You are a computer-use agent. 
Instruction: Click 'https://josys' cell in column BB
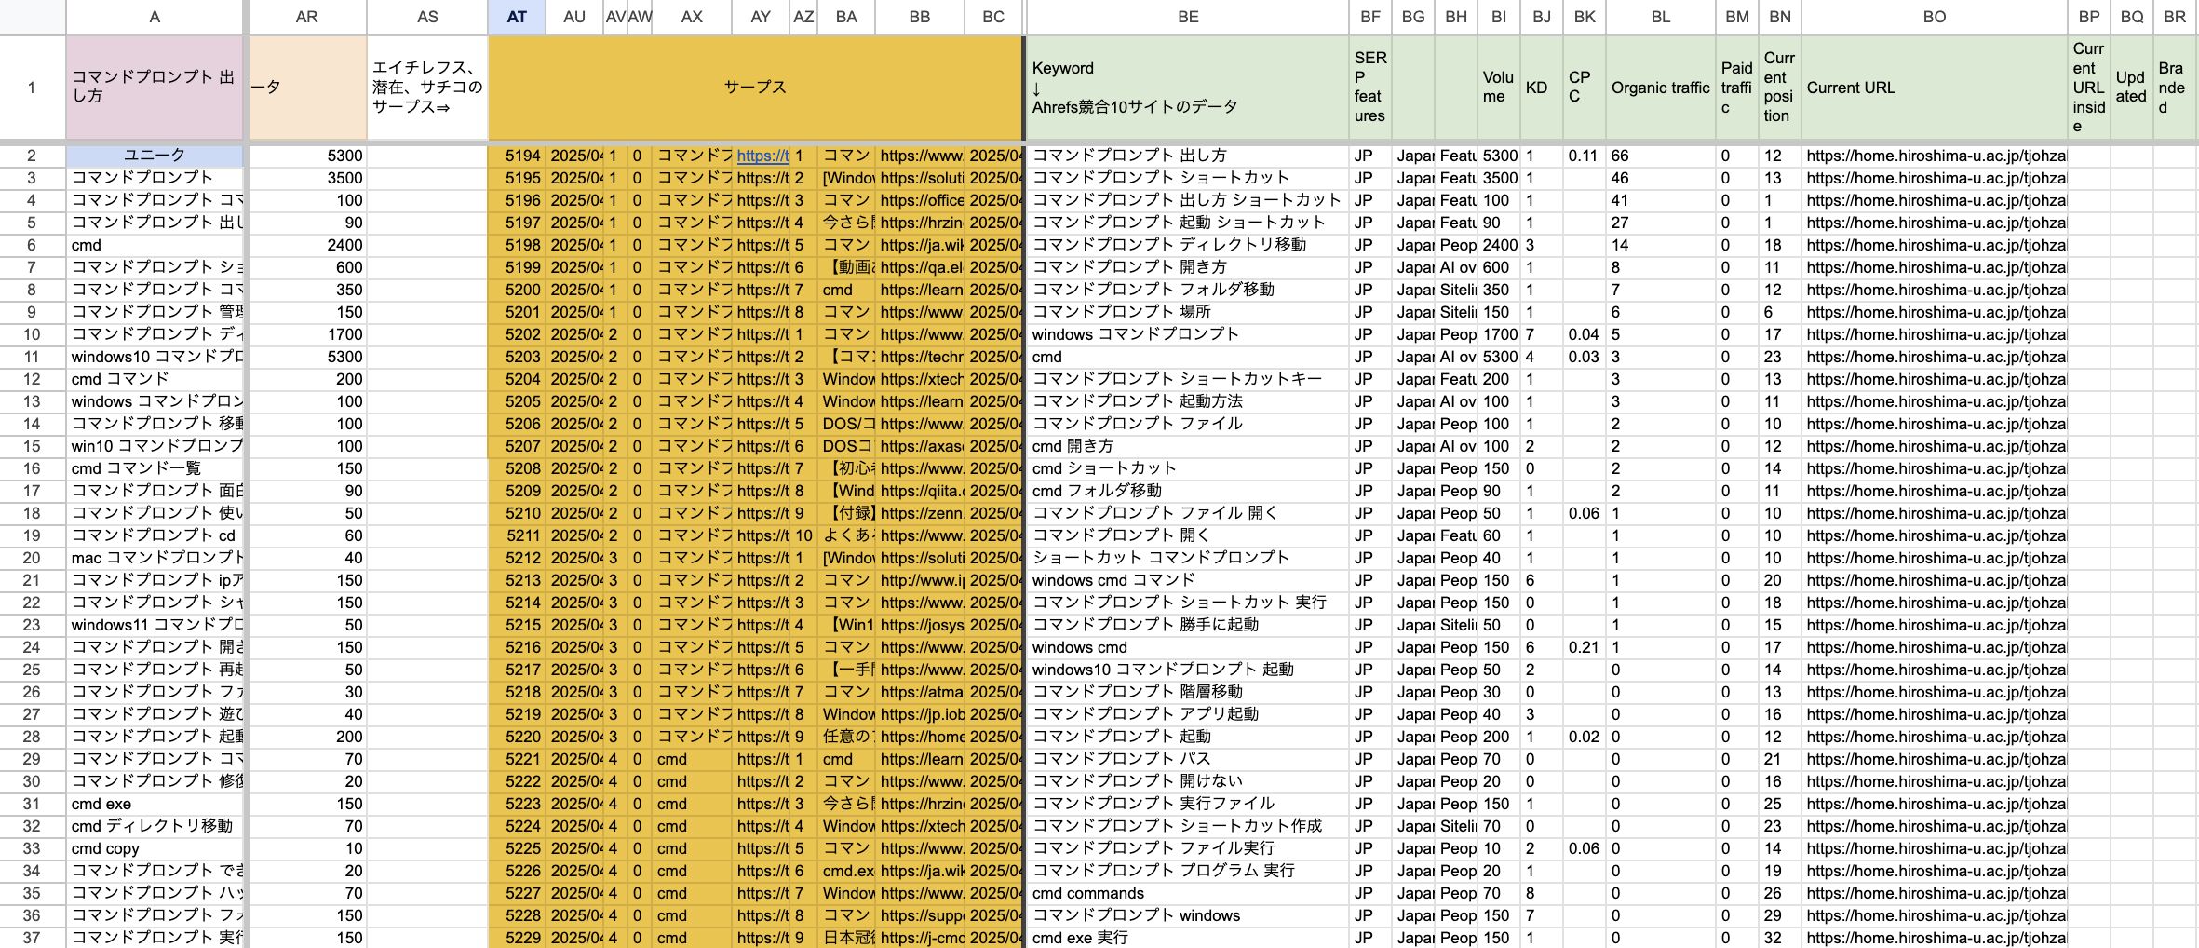point(920,625)
